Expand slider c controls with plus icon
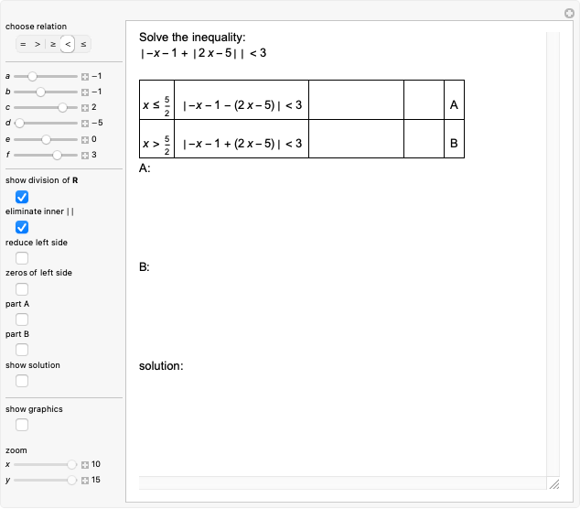The height and width of the screenshot is (509, 580). (85, 107)
